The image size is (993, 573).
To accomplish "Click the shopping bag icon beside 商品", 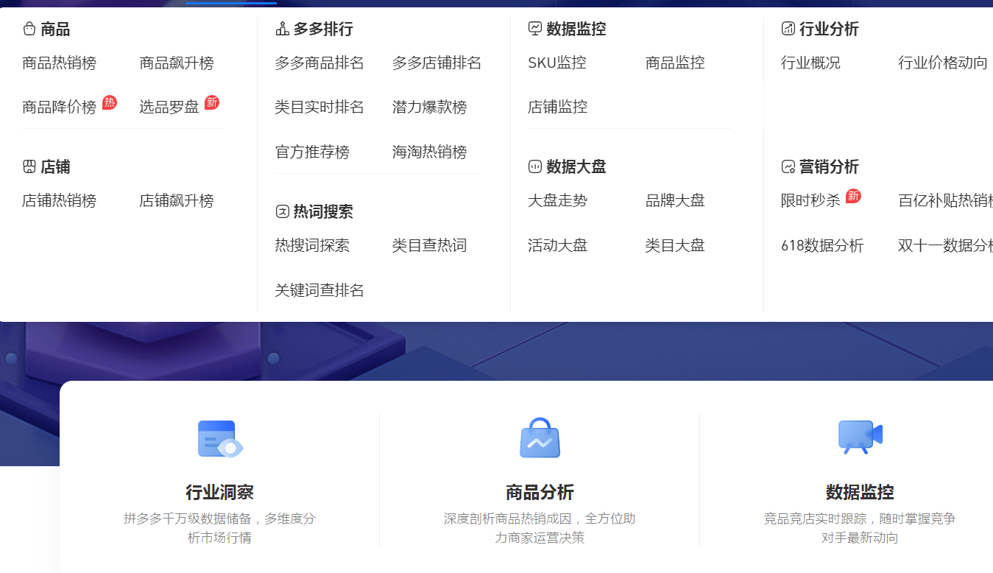I will point(29,29).
